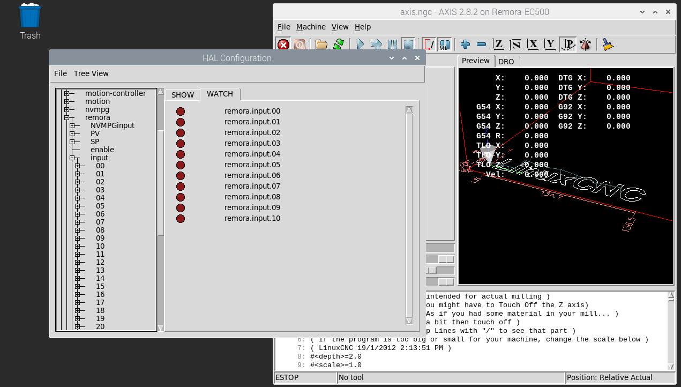The image size is (681, 387).
Task: Click watch list scrollbar down arrow
Action: tap(409, 321)
